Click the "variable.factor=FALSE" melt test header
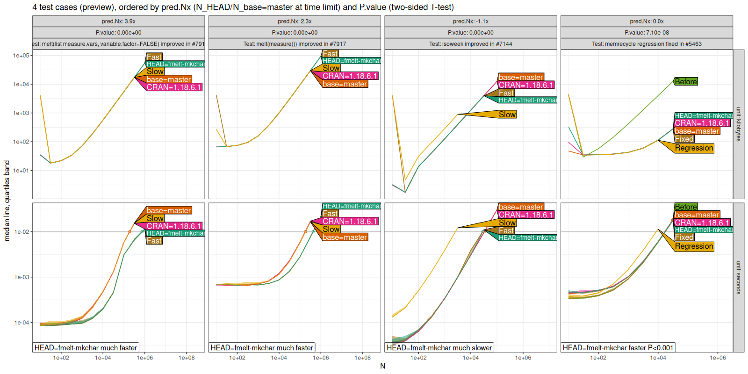Viewport: 748px width, 374px height. [x=118, y=44]
